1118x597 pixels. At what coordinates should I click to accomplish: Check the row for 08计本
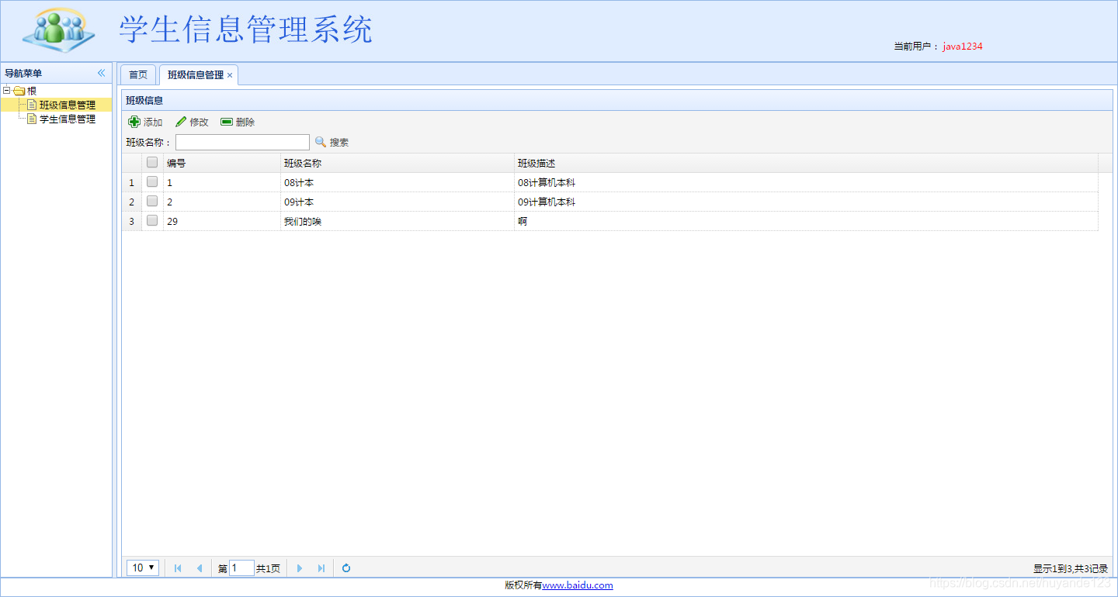152,181
